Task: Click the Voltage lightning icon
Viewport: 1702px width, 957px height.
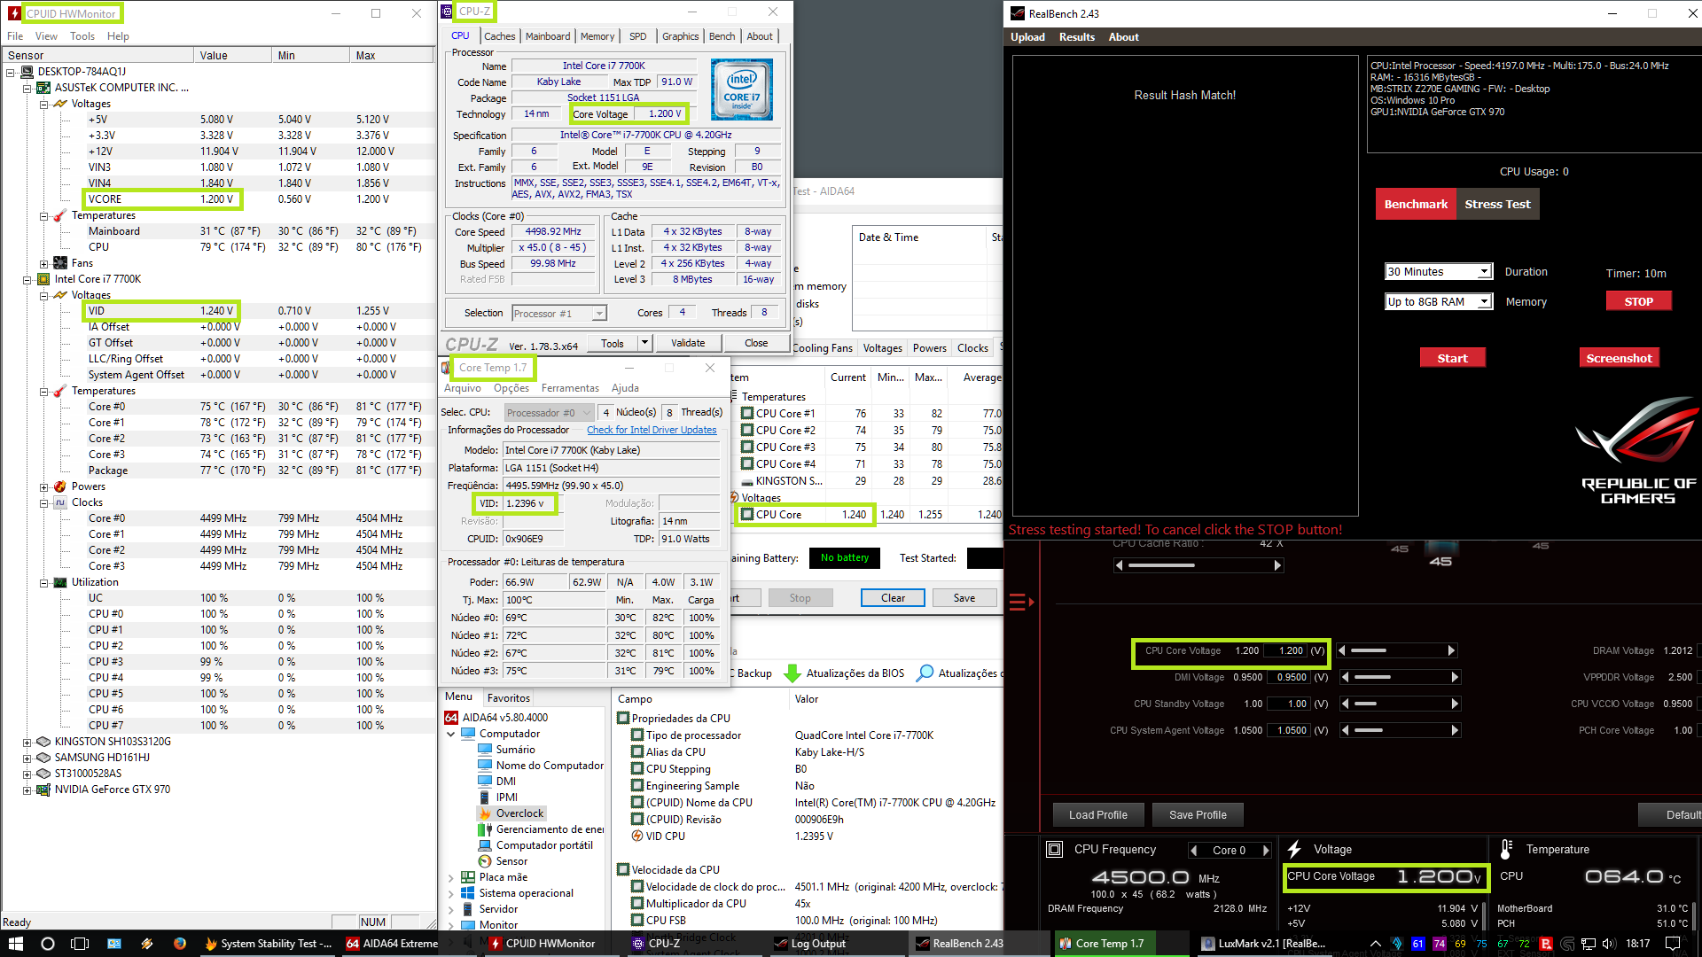Action: pos(1294,850)
